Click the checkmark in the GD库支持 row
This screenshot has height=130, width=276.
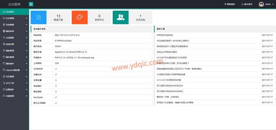coord(56,69)
